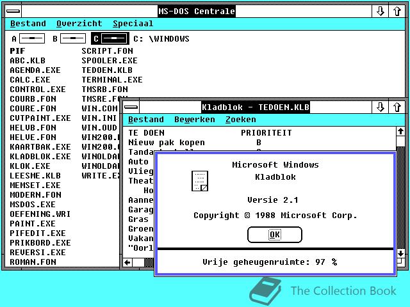Select COURE.FON in file list

coord(33,109)
